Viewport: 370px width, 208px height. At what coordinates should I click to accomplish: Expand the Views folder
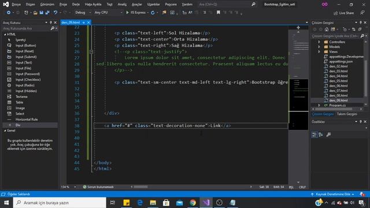(x=319, y=51)
